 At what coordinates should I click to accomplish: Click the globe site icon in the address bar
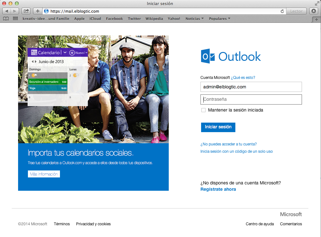point(47,11)
